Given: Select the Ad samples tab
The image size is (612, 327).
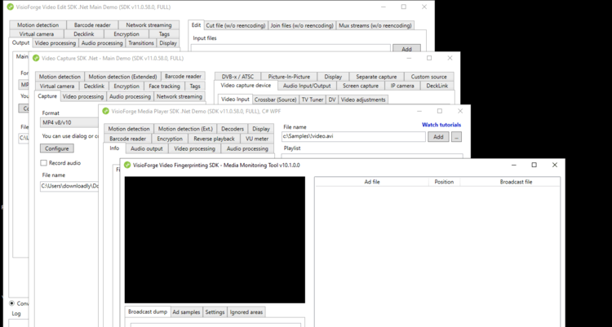Looking at the screenshot, I should tap(187, 312).
